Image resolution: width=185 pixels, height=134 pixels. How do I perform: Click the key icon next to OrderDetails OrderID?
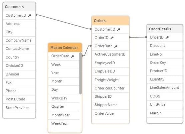click(x=167, y=38)
